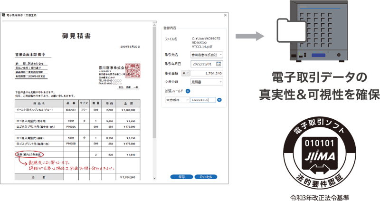Expand the 文書分類 dropdown showing 見積書
The height and width of the screenshot is (201, 380).
tap(220, 82)
